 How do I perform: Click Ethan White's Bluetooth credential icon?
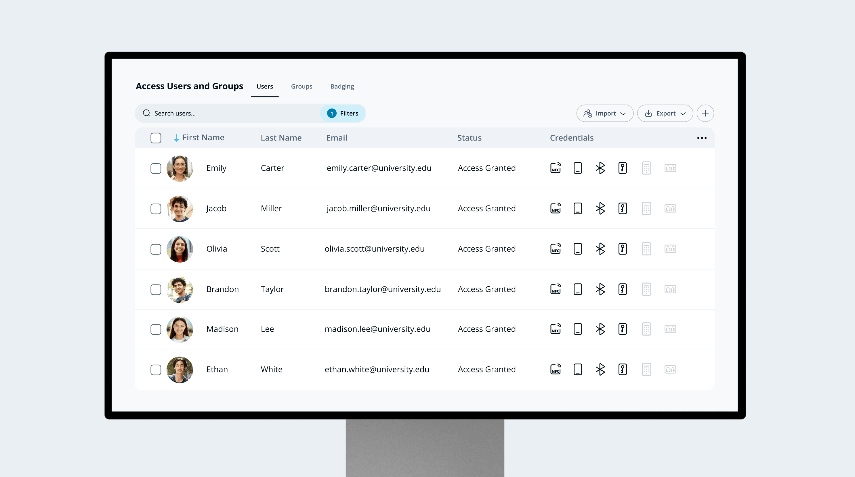[600, 370]
